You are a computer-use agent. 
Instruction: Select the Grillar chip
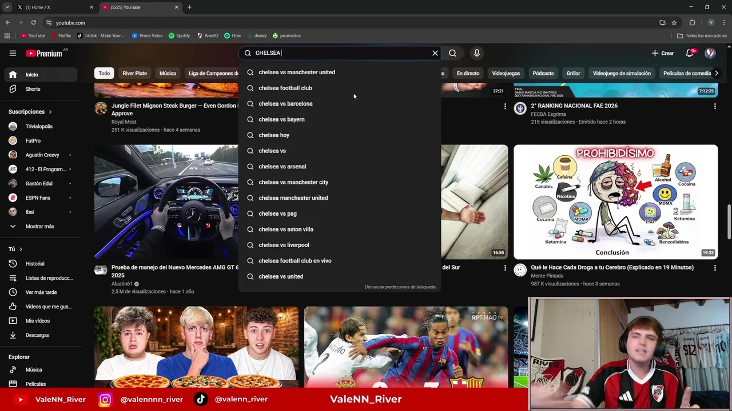[x=573, y=73]
